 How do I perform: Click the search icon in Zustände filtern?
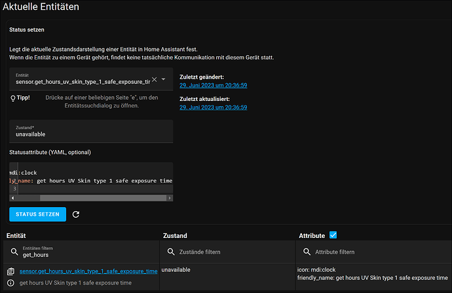point(171,252)
